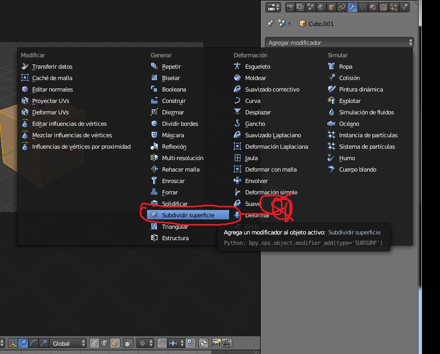Enable the translate manipulator arrow

23,343
